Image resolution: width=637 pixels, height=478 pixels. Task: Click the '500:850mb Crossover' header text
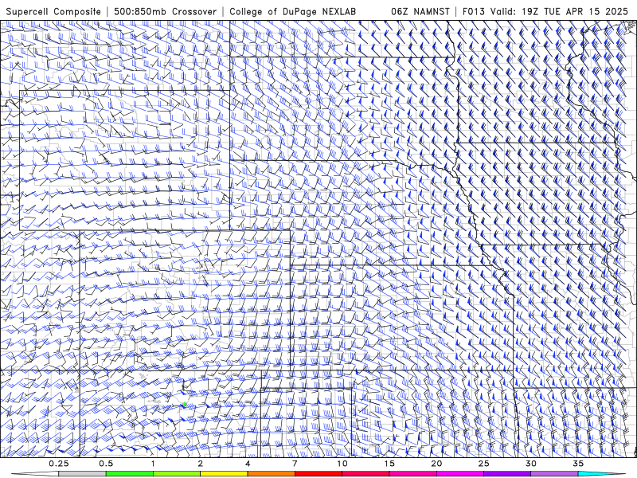pyautogui.click(x=166, y=11)
